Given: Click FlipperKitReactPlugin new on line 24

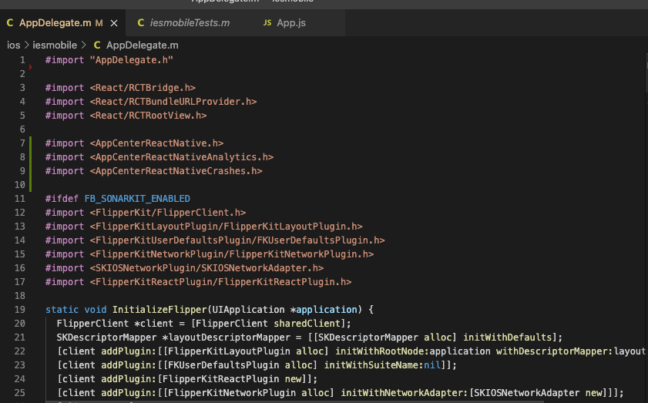Looking at the screenshot, I should click(233, 379).
